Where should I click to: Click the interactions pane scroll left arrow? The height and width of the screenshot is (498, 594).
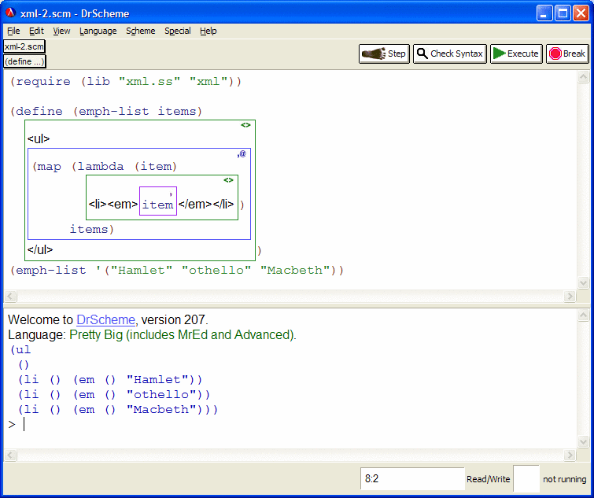pos(10,455)
